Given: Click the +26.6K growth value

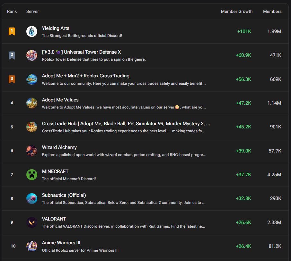Looking at the screenshot, I should pos(243,222).
